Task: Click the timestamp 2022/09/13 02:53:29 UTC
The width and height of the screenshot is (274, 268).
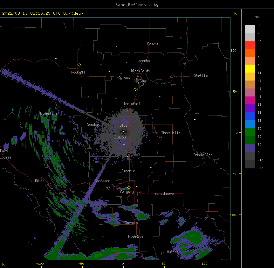Action: click(x=31, y=13)
